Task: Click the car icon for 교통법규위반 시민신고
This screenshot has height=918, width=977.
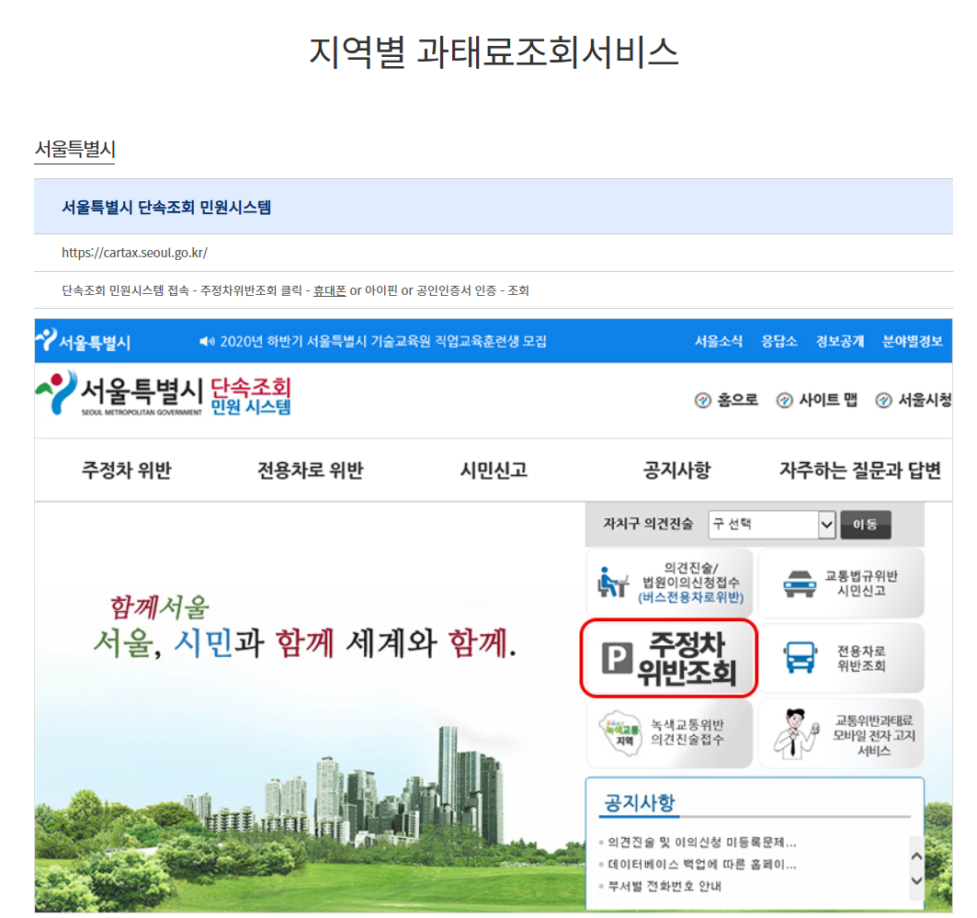Action: pyautogui.click(x=800, y=584)
